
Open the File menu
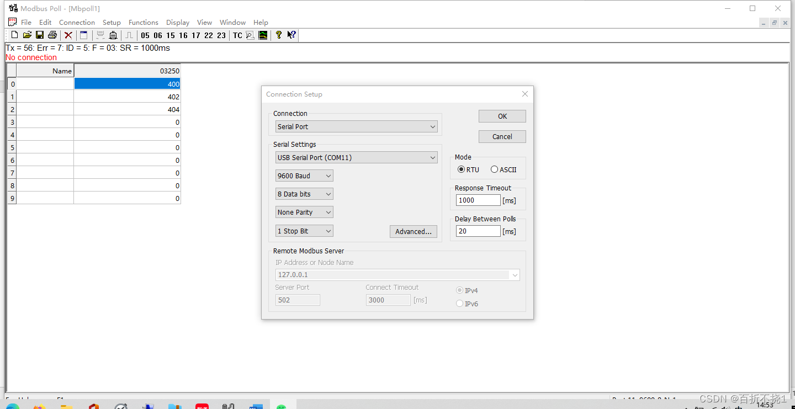[x=26, y=22]
